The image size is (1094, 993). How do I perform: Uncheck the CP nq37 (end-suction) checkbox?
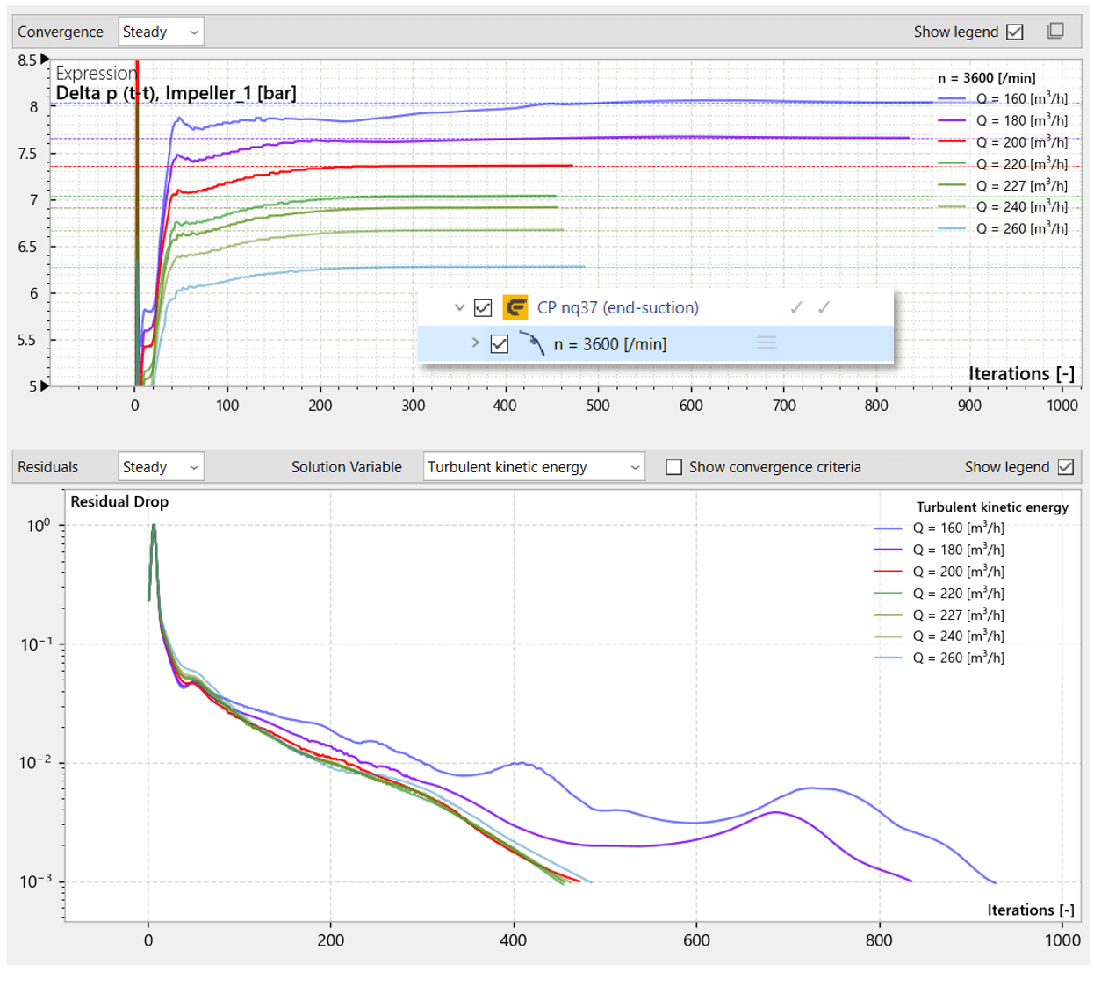(483, 307)
